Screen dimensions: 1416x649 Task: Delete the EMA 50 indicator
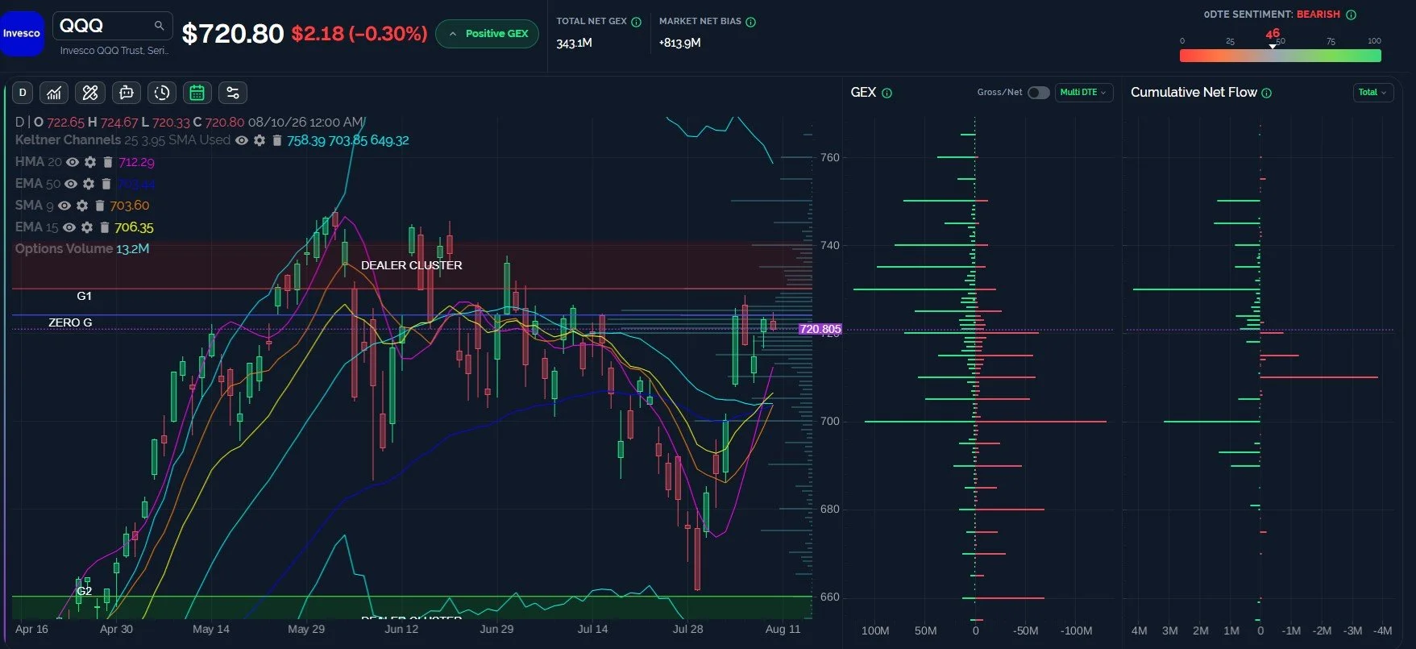(106, 184)
